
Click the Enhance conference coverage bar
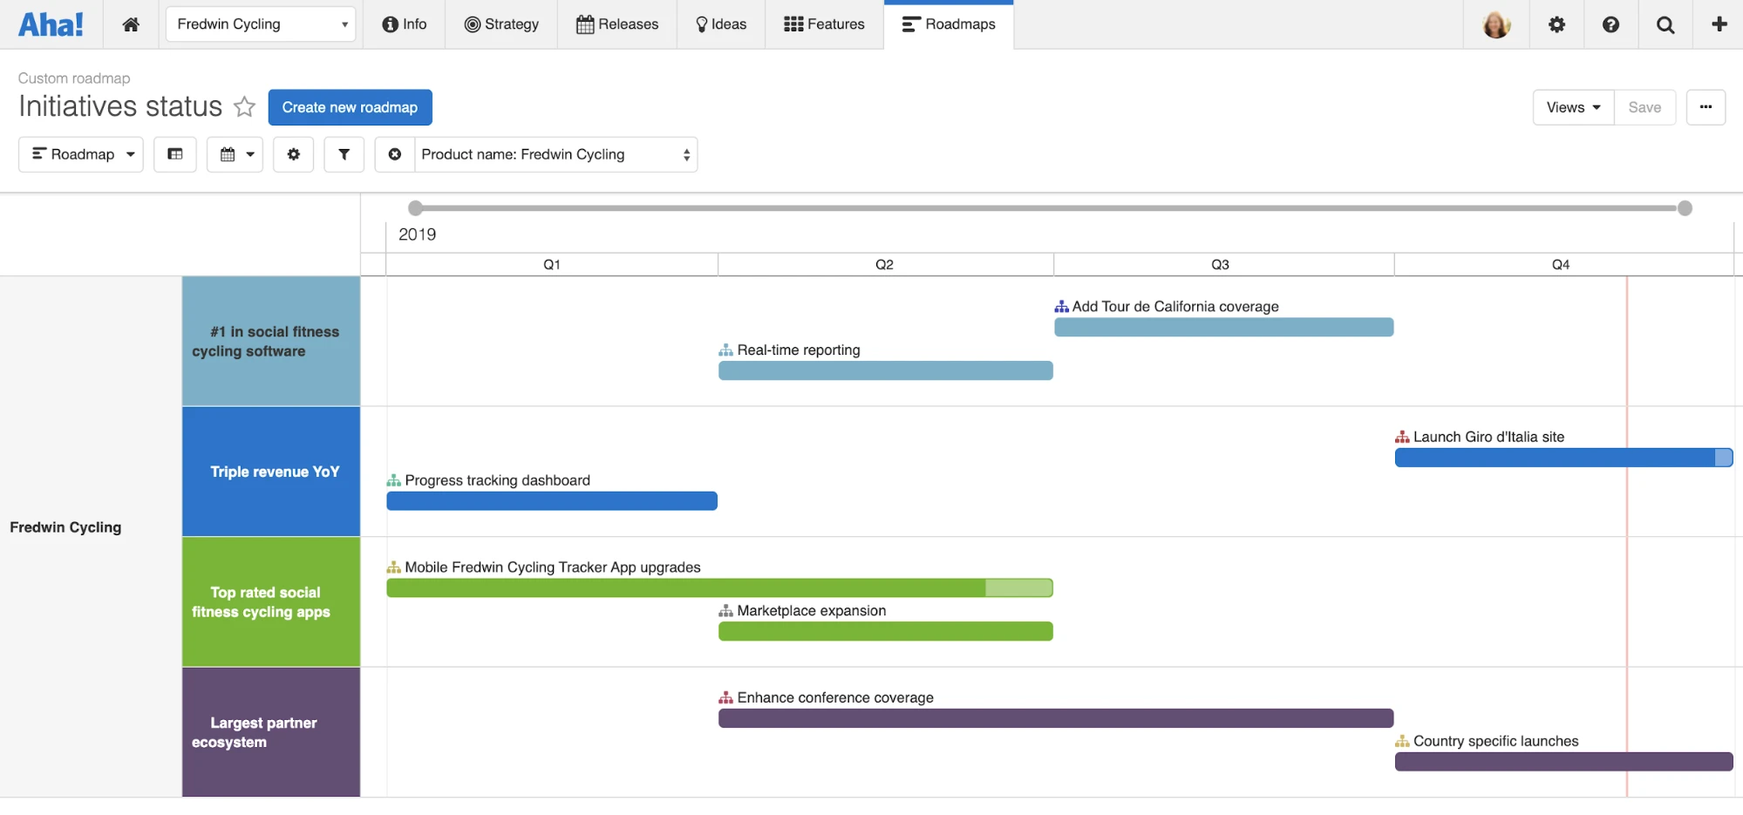point(1056,718)
